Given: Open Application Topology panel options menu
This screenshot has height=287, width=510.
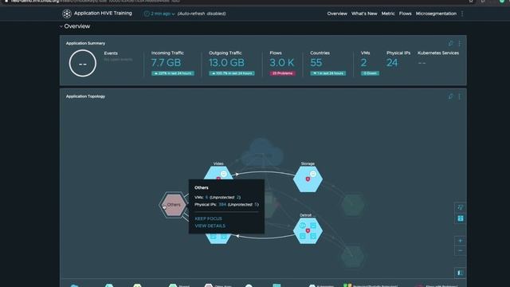Looking at the screenshot, I should [460, 96].
